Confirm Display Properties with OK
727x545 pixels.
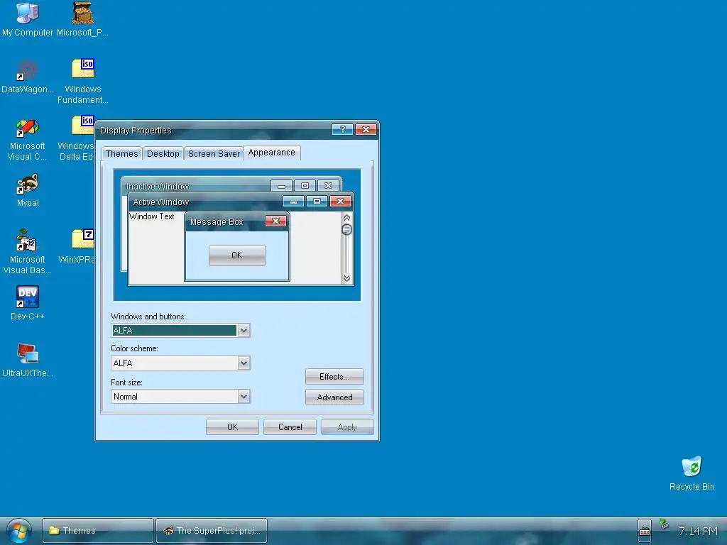click(x=232, y=426)
